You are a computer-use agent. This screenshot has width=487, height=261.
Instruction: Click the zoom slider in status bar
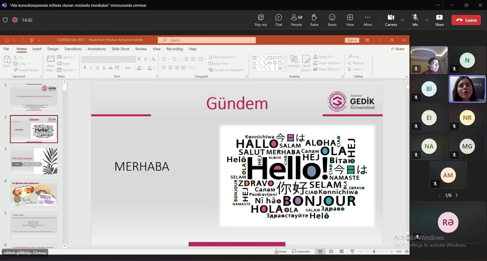tap(374, 251)
